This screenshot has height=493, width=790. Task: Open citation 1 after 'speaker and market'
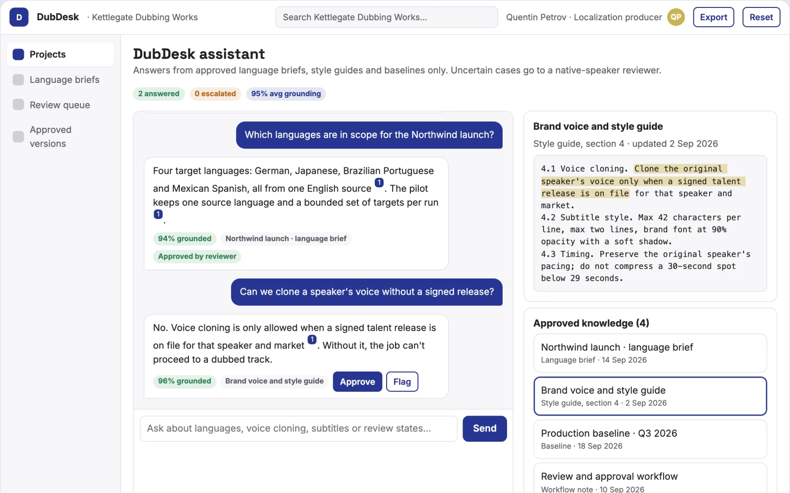312,340
